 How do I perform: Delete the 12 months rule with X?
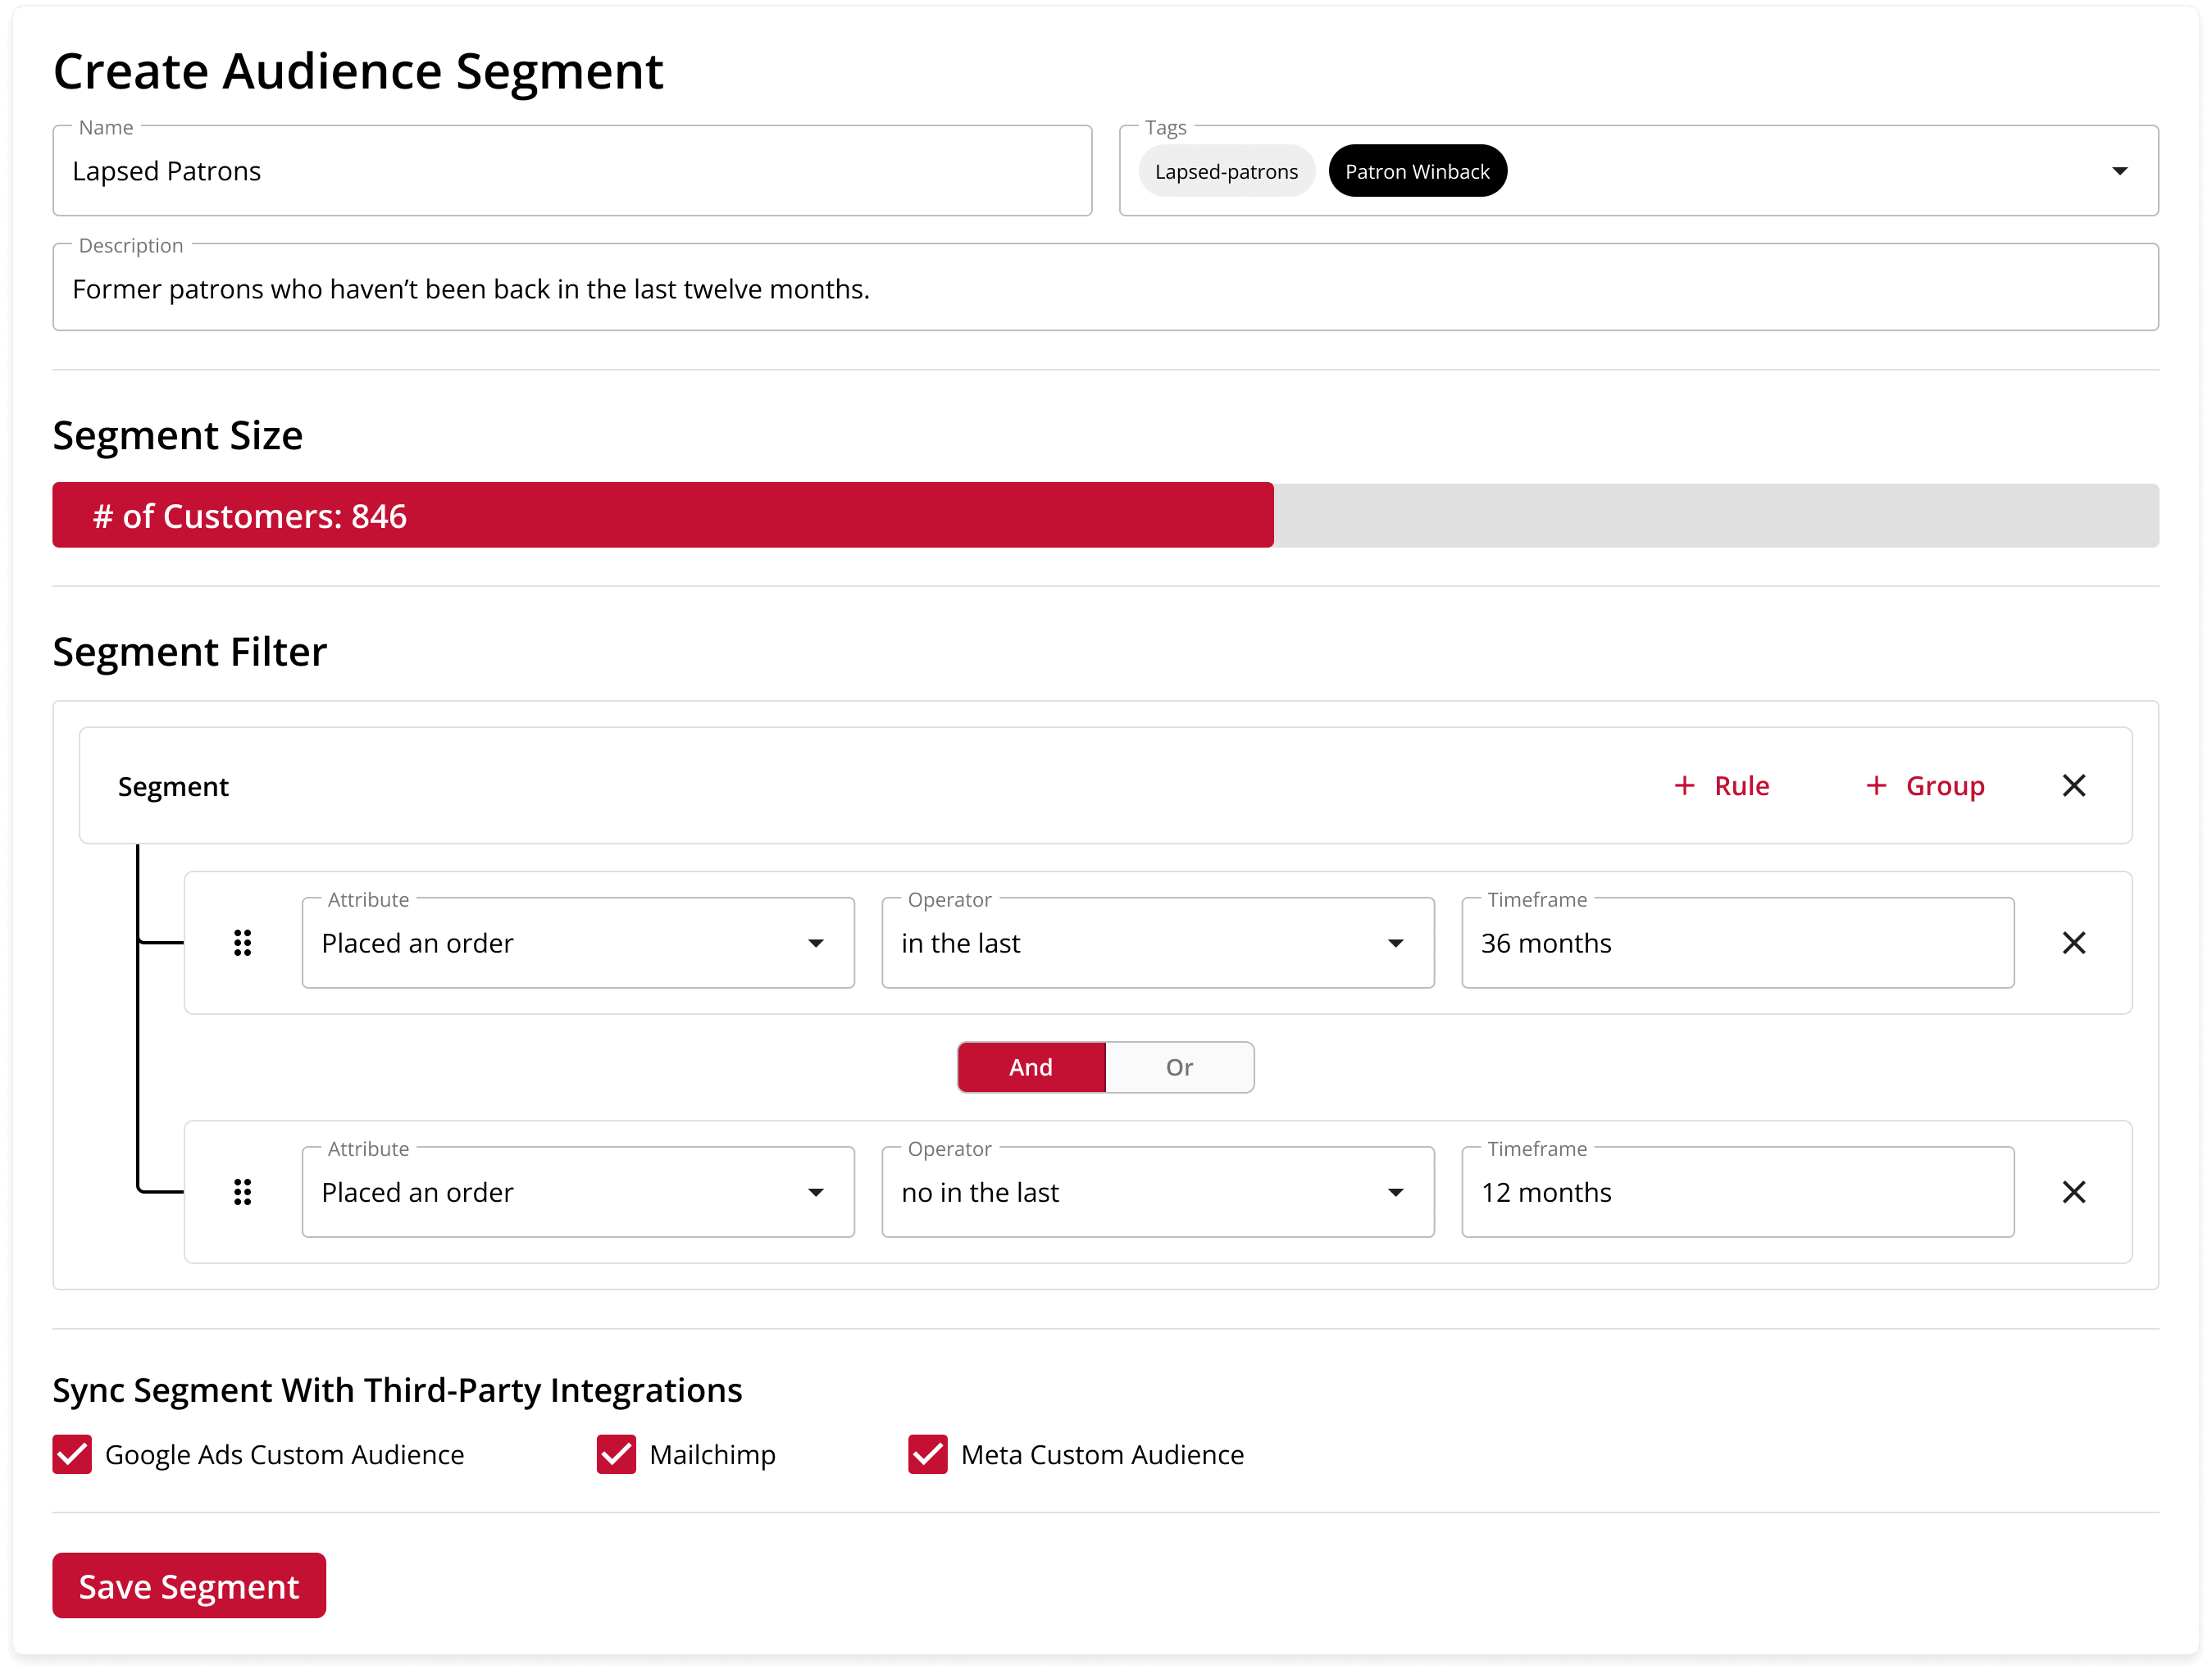pos(2073,1192)
